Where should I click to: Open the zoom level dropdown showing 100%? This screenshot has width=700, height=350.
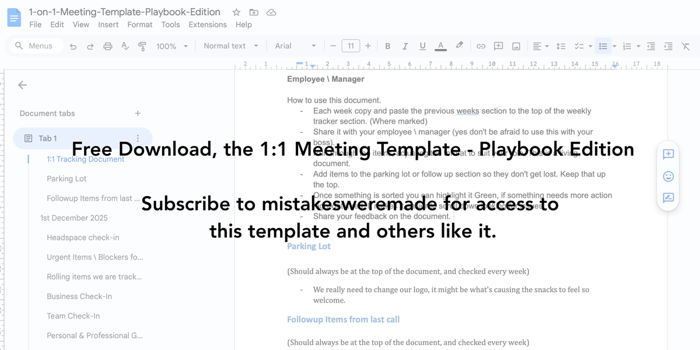pos(171,45)
